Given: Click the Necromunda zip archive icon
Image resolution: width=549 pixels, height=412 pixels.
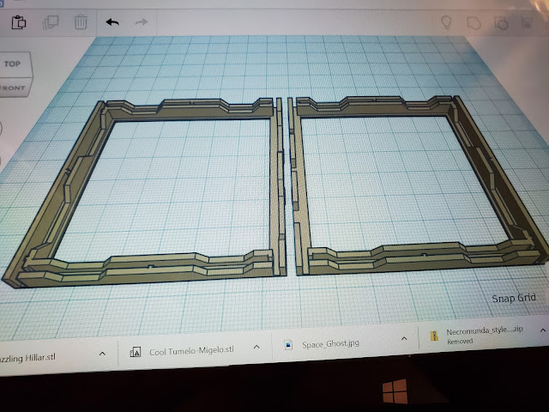Looking at the screenshot, I should pyautogui.click(x=435, y=336).
